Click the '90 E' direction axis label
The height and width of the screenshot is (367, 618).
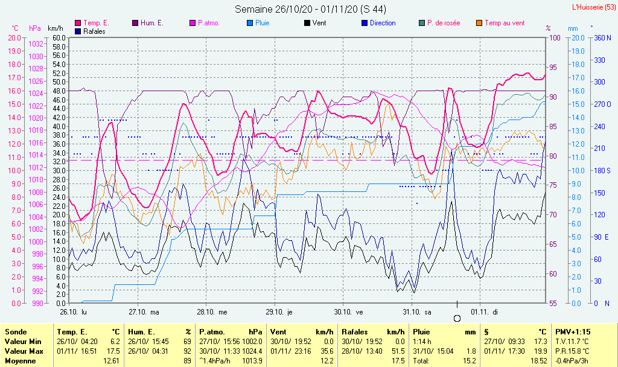[x=602, y=237]
